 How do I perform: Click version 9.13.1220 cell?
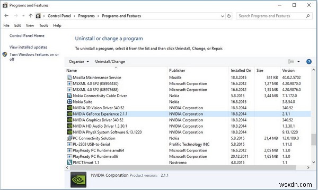point(290,132)
